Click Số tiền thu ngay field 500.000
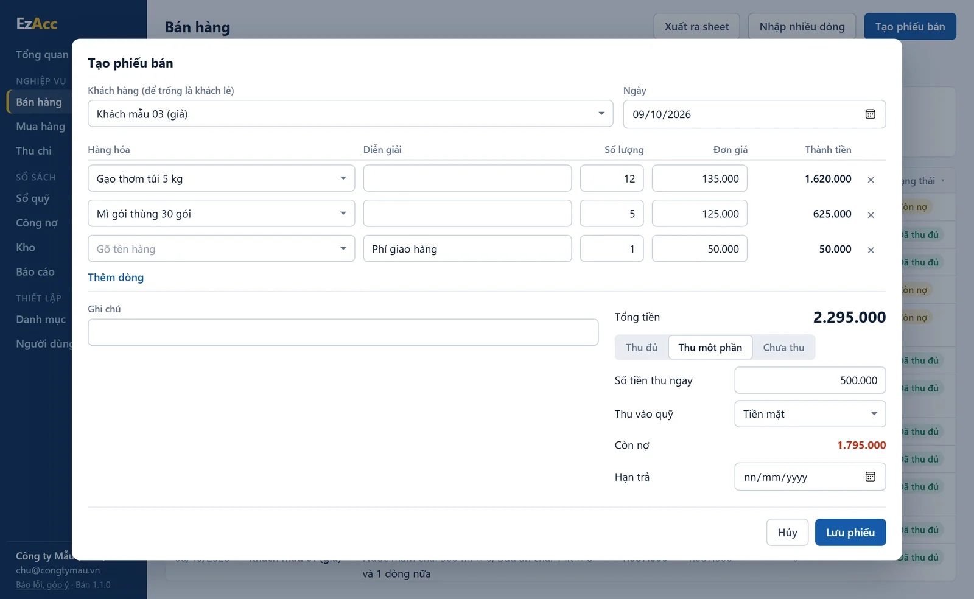The width and height of the screenshot is (974, 599). [x=810, y=380]
